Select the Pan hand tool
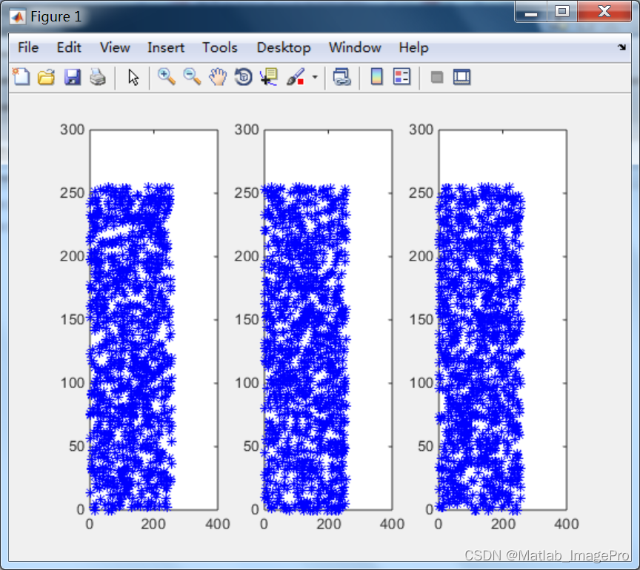Screen dimensions: 640x570 [218, 77]
